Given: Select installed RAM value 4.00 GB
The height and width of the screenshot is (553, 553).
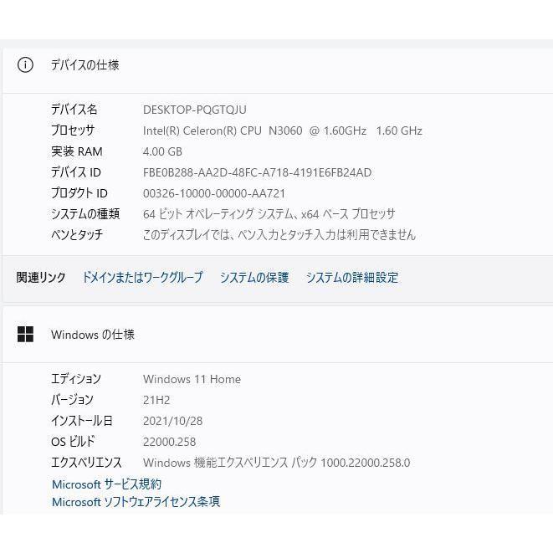Looking at the screenshot, I should coord(162,151).
